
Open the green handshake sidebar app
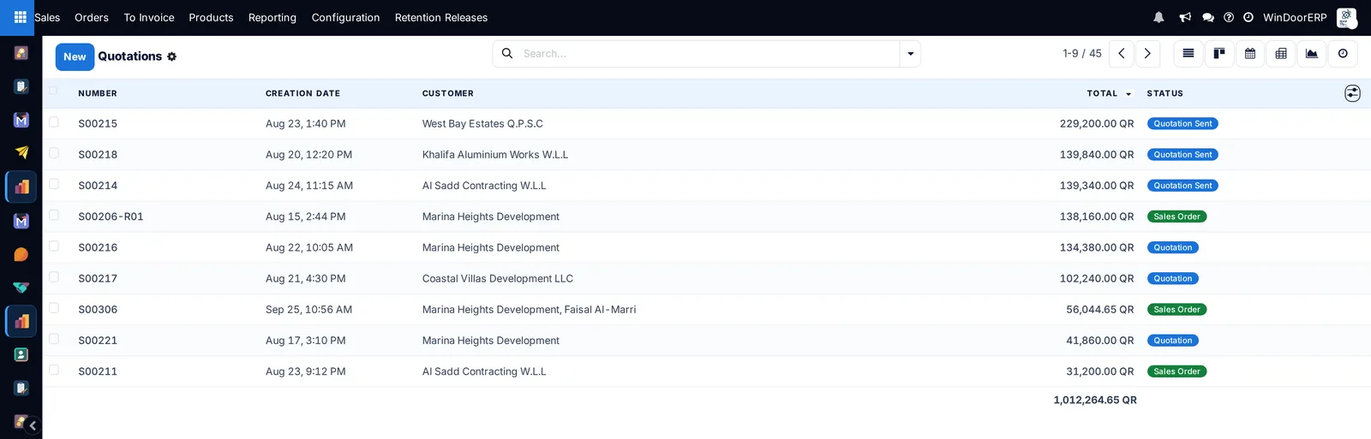point(21,288)
